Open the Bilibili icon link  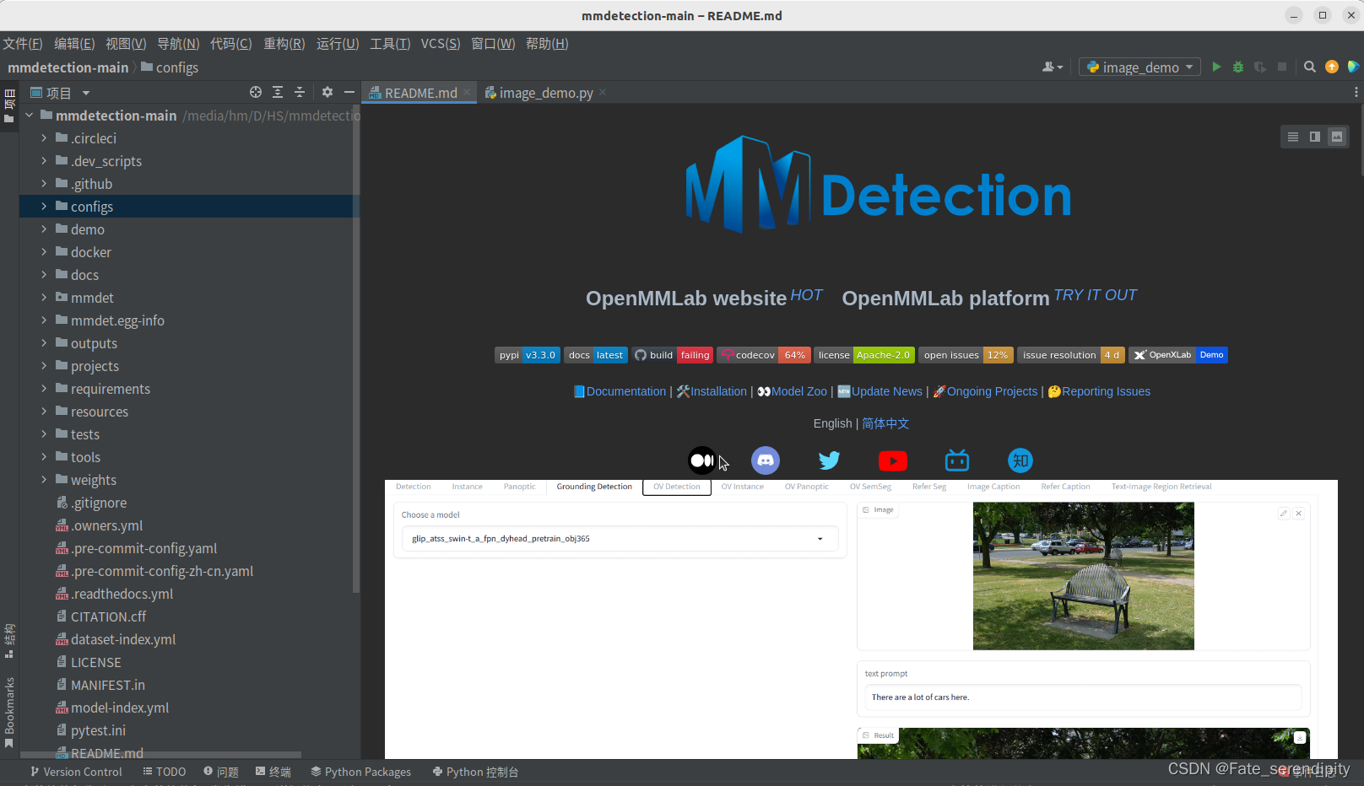coord(957,460)
